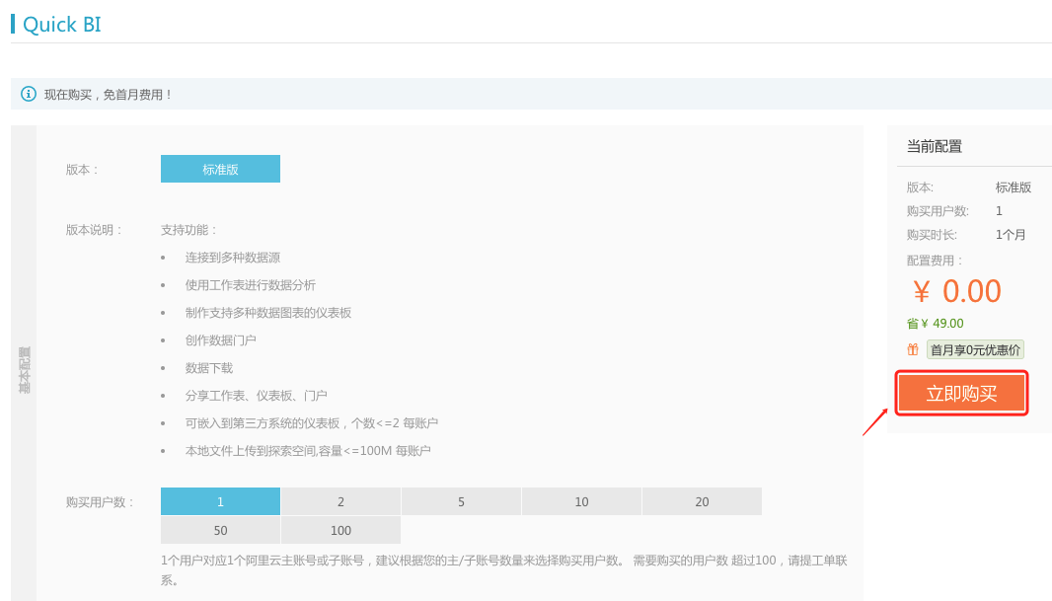
Task: Choose 2 users for 购买用户数
Action: tap(340, 501)
